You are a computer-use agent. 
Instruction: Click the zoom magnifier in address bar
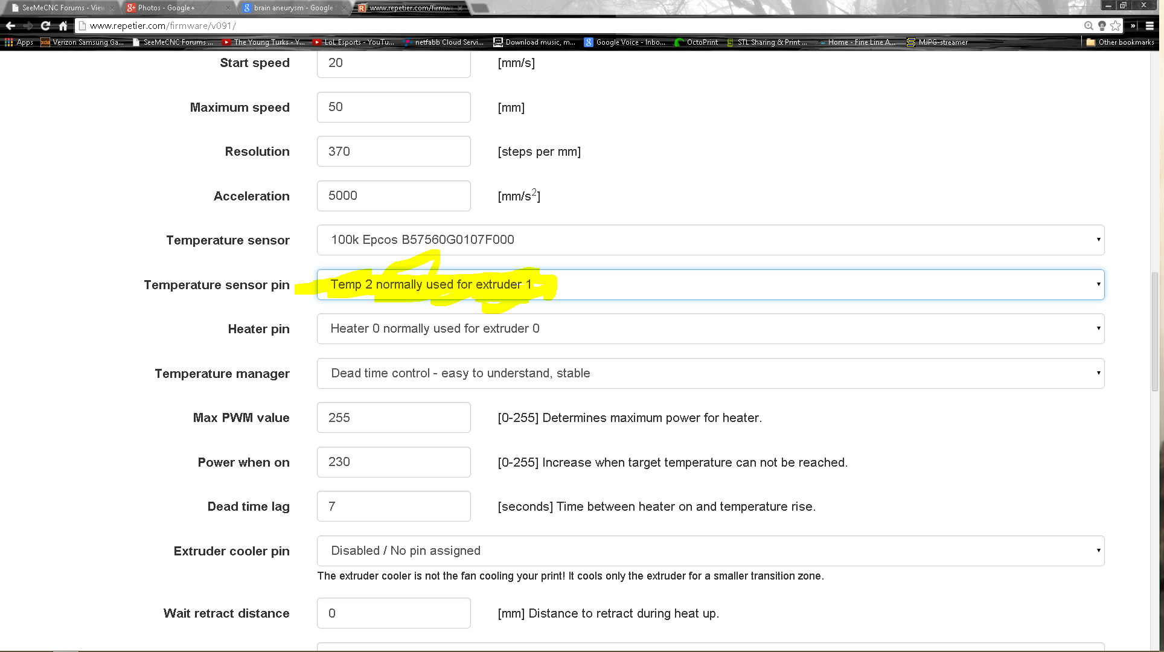[1088, 25]
